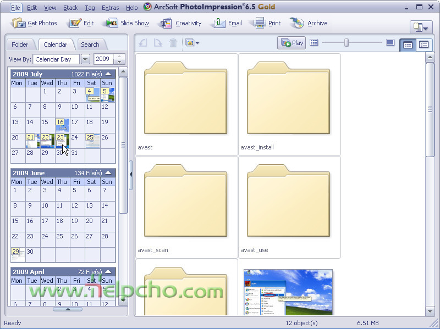
Task: Select July 23 in the calendar
Action: (63, 141)
